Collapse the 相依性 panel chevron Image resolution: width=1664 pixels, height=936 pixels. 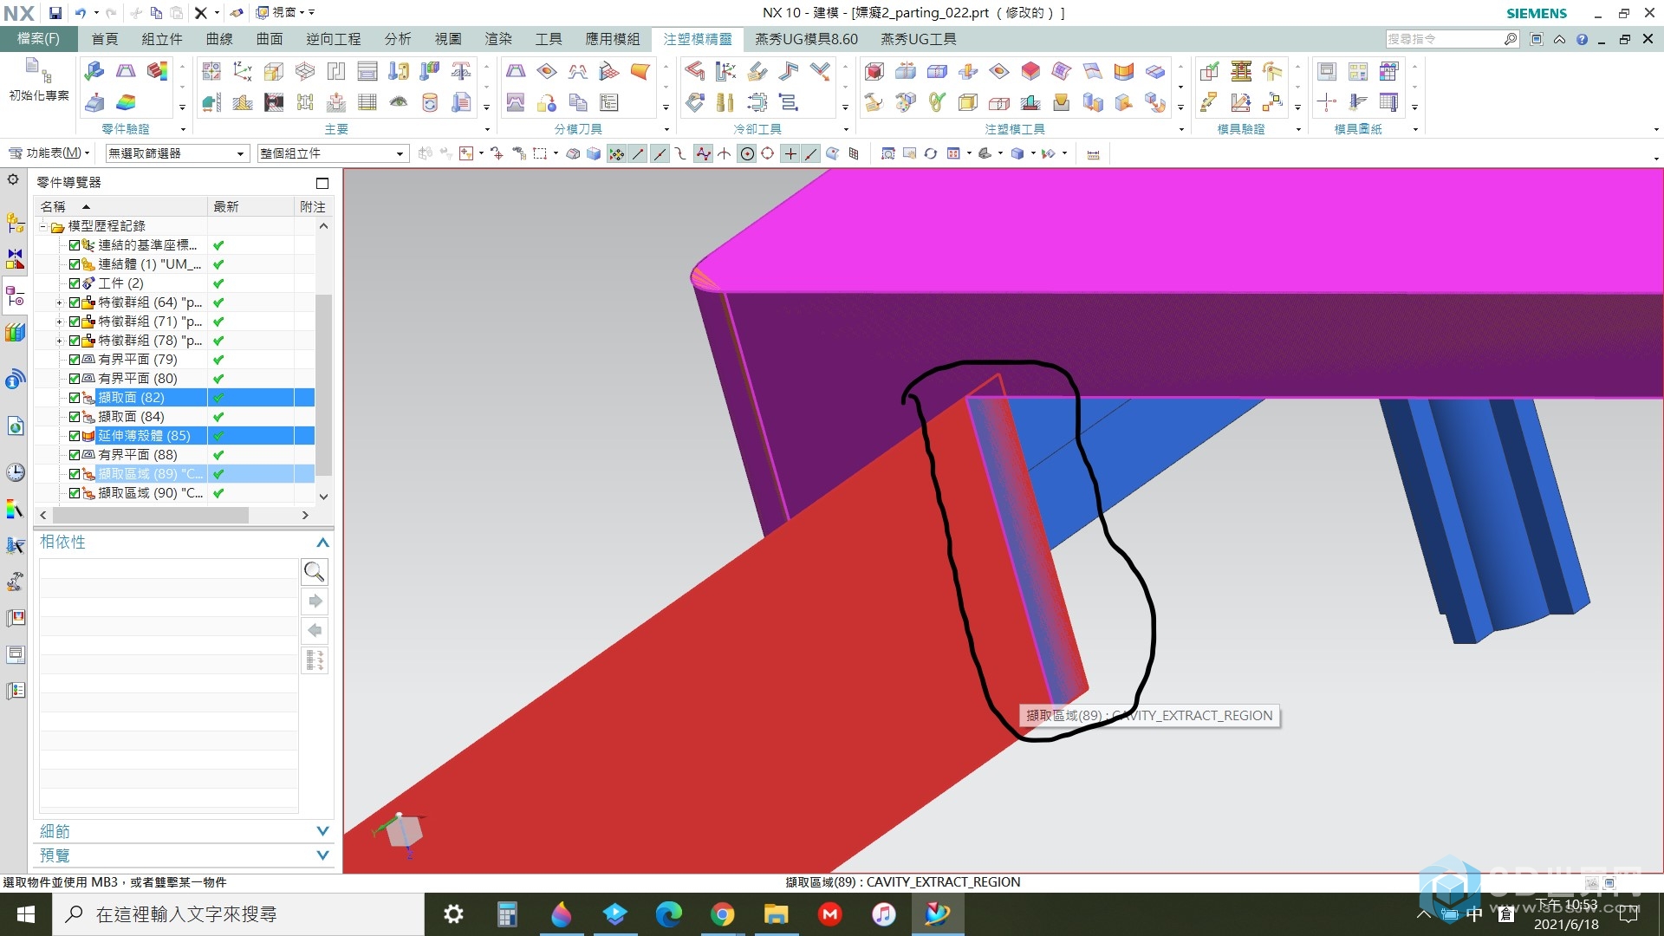pos(322,543)
